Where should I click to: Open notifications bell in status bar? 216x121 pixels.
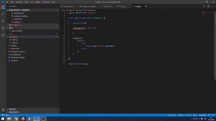pos(213,115)
